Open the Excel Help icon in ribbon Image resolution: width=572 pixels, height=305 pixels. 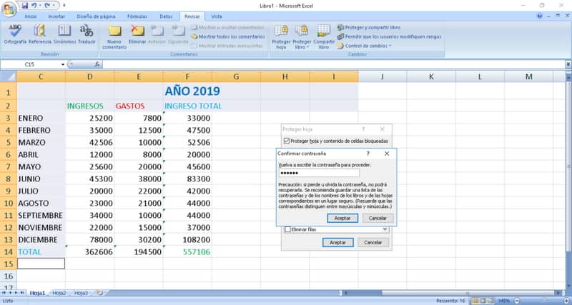[x=540, y=16]
